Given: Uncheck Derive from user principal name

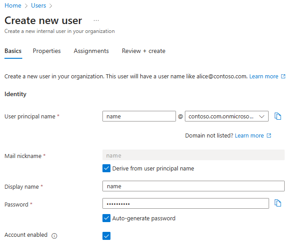Looking at the screenshot, I should [x=106, y=169].
